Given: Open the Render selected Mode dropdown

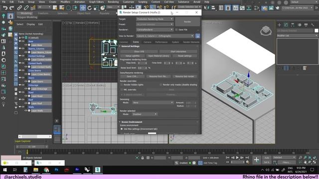Looking at the screenshot, I should 145,114.
